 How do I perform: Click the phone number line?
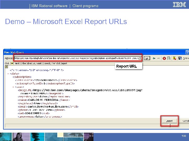pyautogui.click(x=41, y=110)
